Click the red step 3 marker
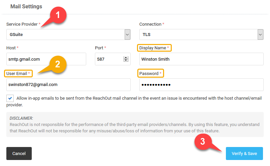270x166 pixels. coord(203,142)
